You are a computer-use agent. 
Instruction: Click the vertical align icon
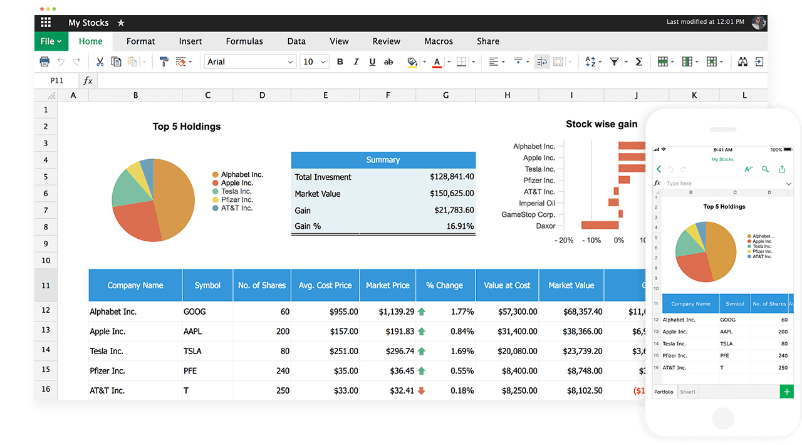pyautogui.click(x=518, y=61)
